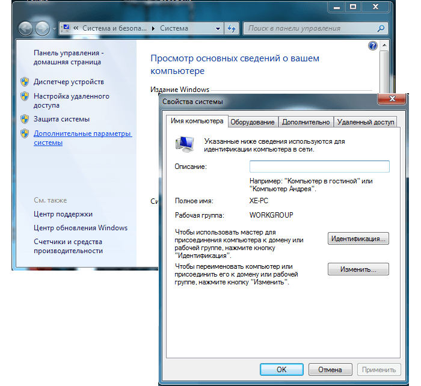421x386 pixels.
Task: Open the arrow between «Система и безопа...» and «Система»
Action: [153, 28]
